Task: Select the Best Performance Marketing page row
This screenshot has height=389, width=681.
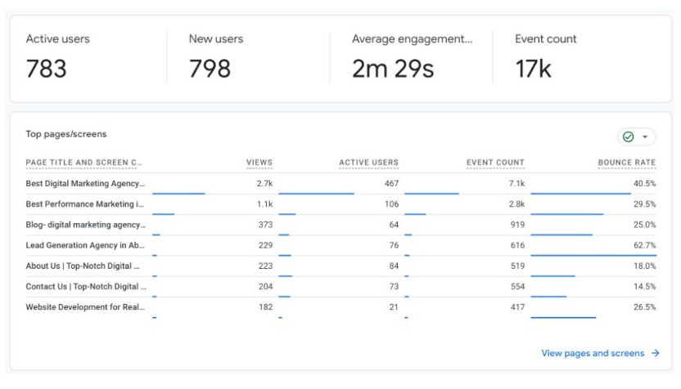Action: [85, 204]
